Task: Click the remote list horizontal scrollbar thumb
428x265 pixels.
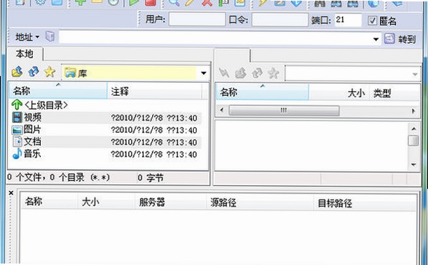Action: pyautogui.click(x=284, y=110)
